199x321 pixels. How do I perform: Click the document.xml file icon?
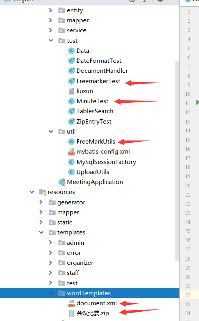tap(71, 303)
